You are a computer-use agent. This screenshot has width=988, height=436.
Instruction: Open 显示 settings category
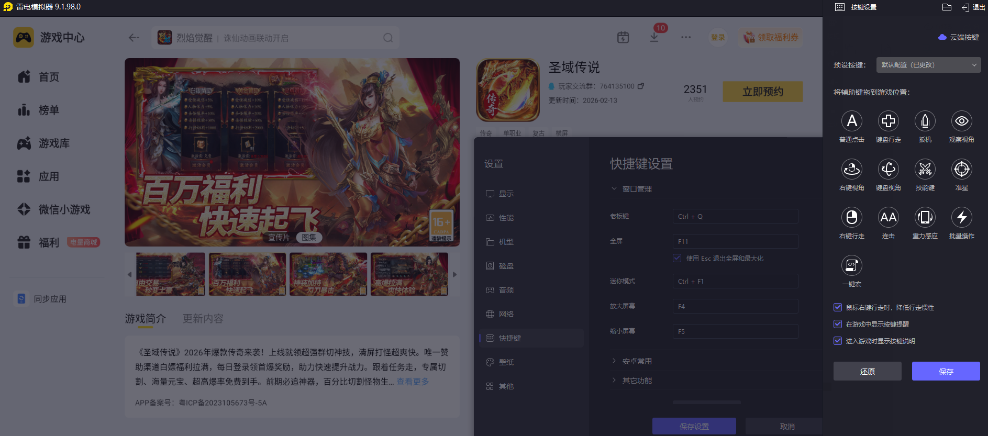point(531,194)
